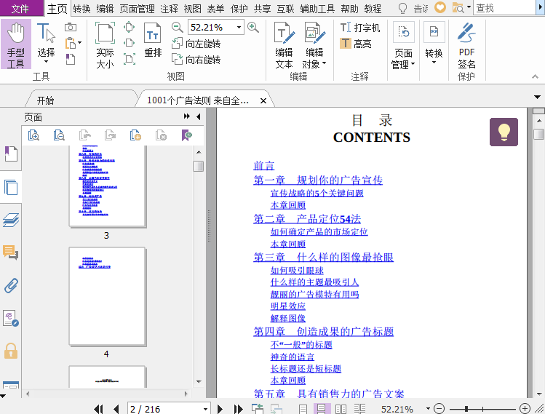Click the Typewriter (打字机) tool
The width and height of the screenshot is (545, 414).
(x=360, y=28)
